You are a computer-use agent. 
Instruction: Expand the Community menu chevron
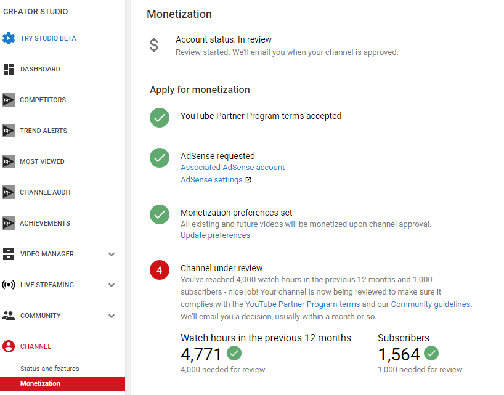[112, 316]
